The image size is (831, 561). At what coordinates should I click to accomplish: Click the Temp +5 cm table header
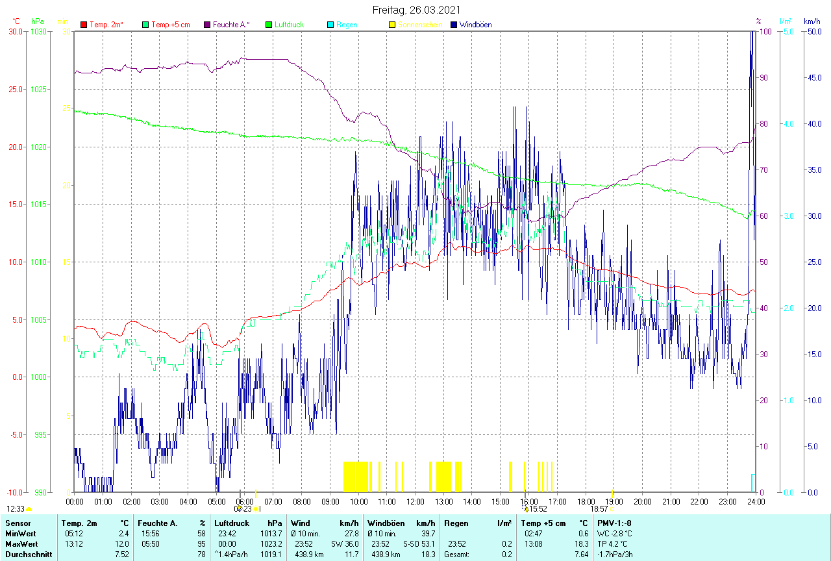pos(543,523)
